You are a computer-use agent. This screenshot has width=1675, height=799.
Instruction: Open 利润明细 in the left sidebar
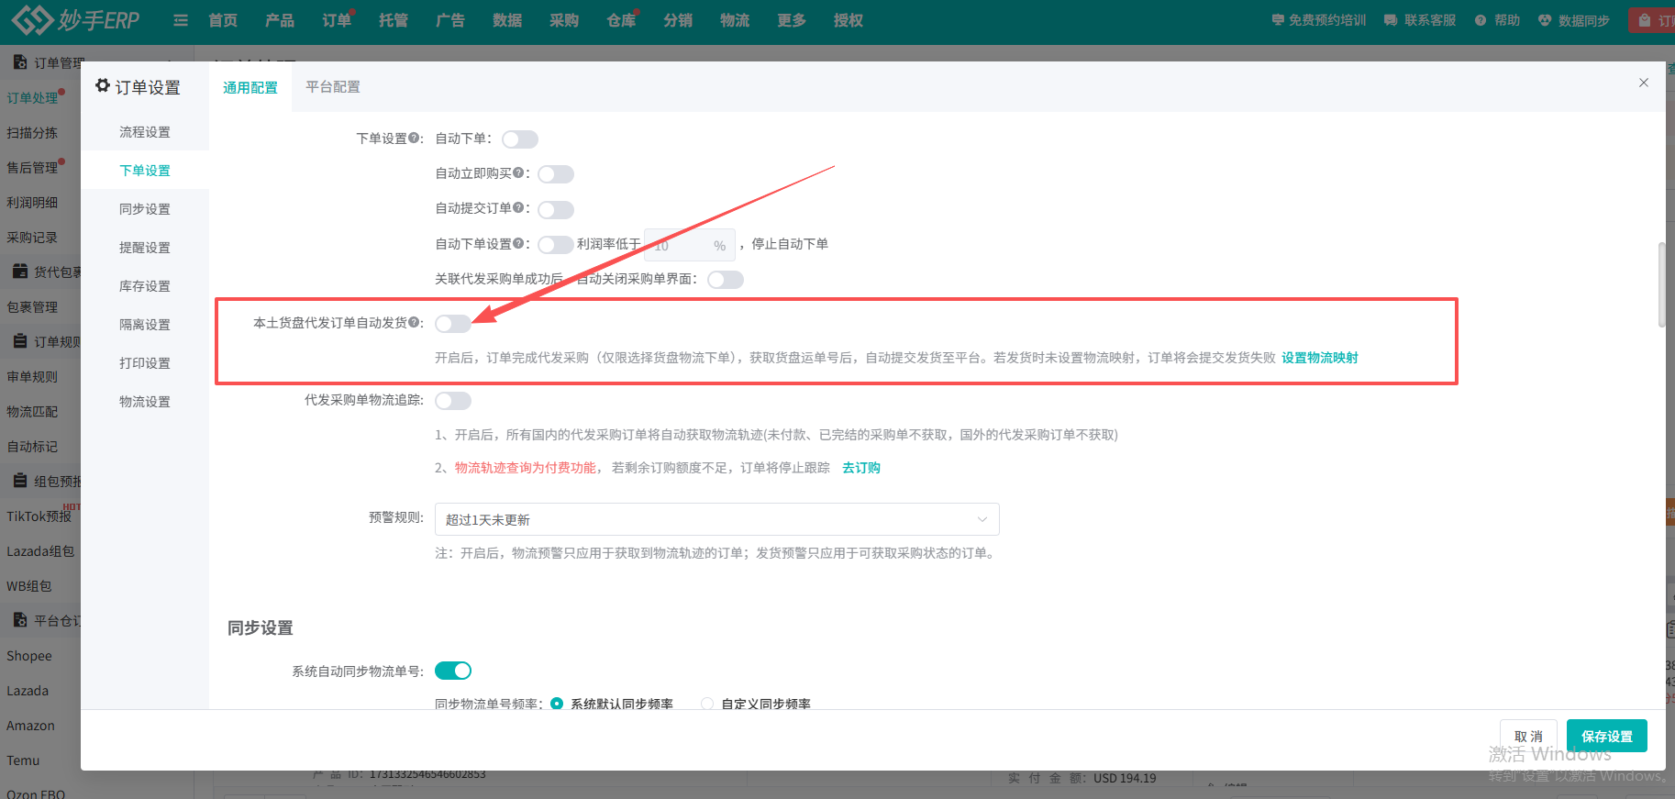tap(33, 203)
